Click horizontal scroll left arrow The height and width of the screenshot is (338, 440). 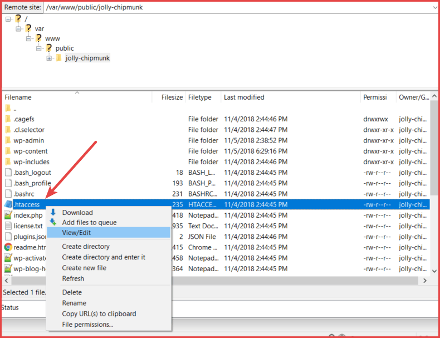point(7,281)
